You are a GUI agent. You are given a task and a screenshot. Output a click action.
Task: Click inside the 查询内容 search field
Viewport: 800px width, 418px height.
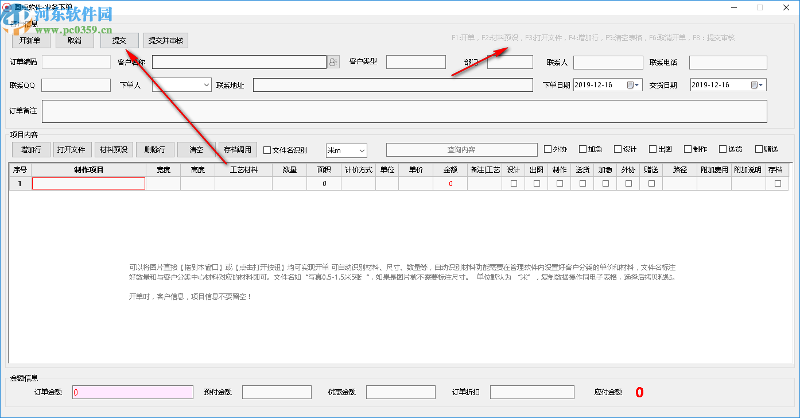point(462,149)
